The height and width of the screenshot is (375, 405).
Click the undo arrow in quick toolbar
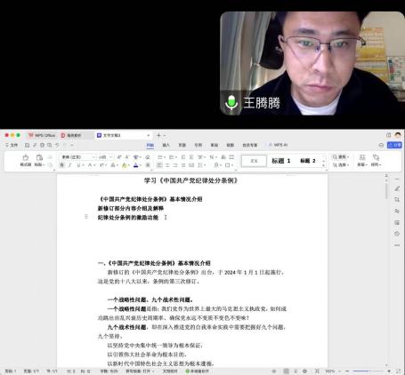click(x=57, y=145)
